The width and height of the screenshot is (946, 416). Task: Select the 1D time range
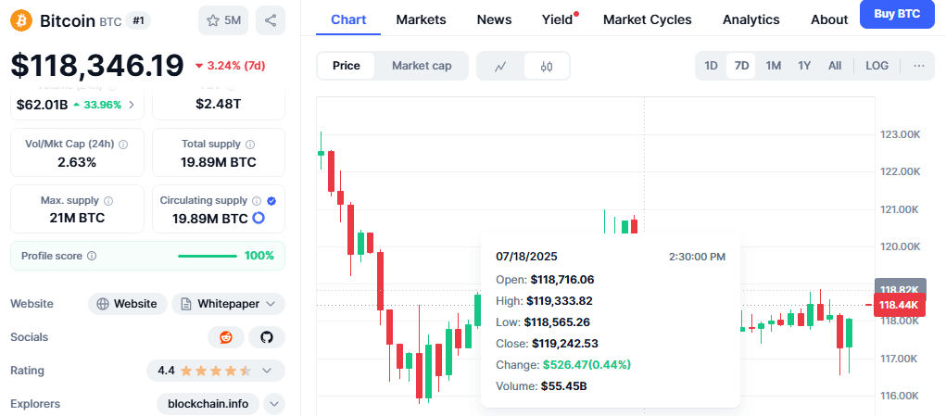pos(712,66)
